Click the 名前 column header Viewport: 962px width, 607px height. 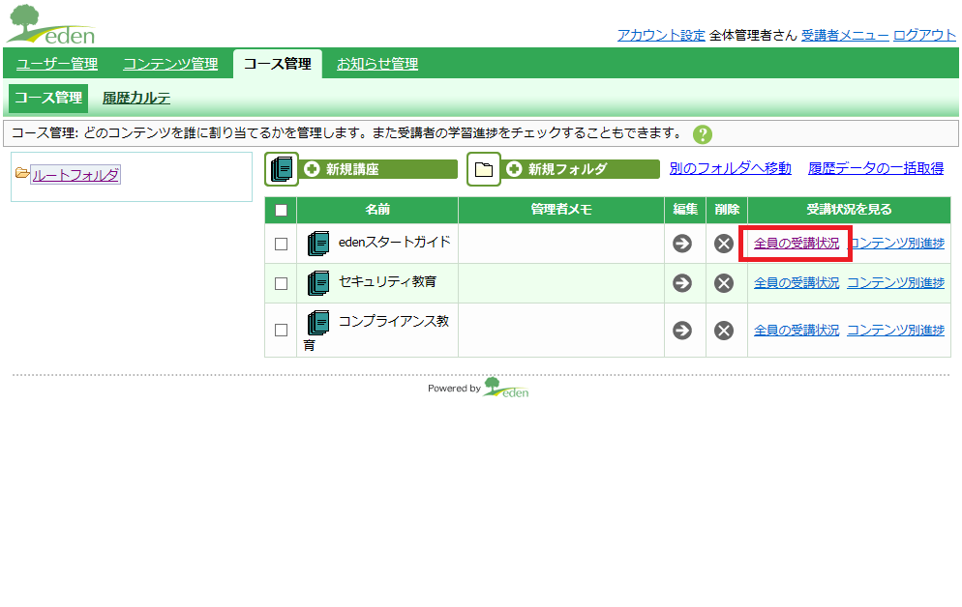click(377, 210)
